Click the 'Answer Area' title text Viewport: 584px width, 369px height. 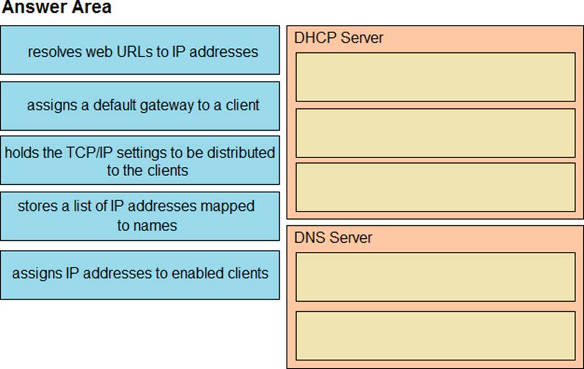tap(57, 7)
